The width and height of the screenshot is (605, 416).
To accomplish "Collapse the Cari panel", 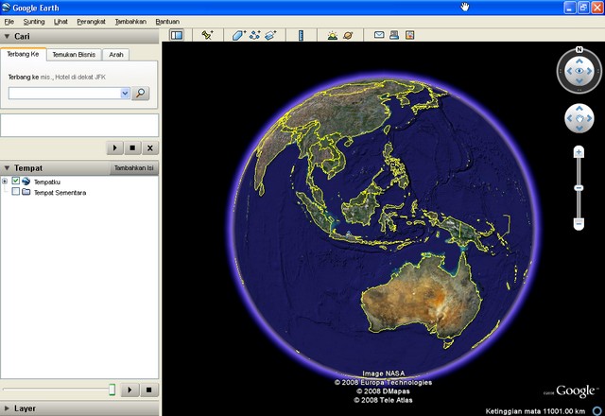I will click(7, 36).
